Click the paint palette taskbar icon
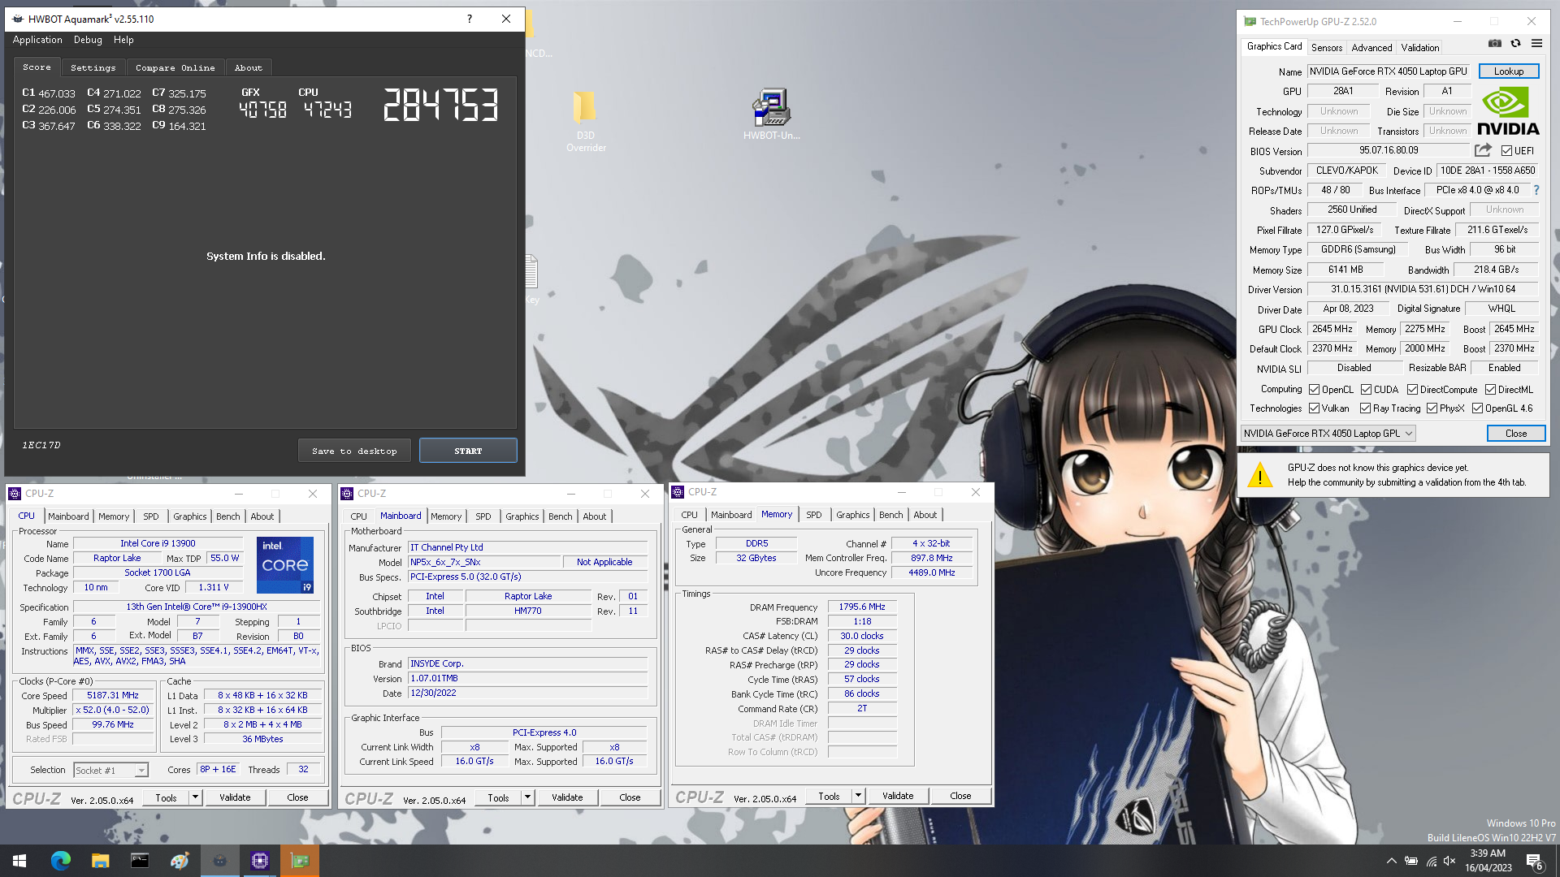Image resolution: width=1560 pixels, height=877 pixels. tap(180, 861)
